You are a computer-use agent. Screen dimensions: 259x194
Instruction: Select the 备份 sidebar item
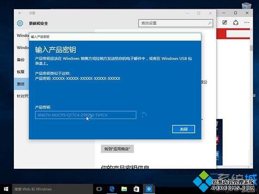21,60
